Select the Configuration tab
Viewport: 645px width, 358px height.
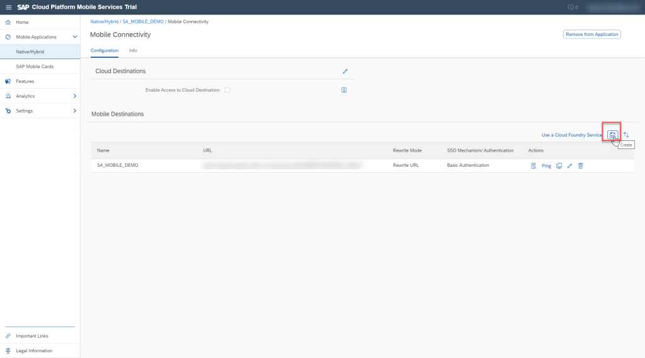[105, 50]
